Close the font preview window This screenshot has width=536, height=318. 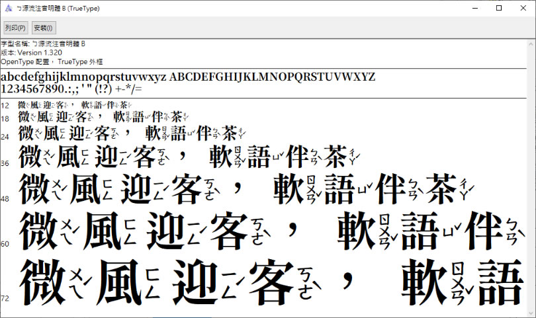[523, 8]
